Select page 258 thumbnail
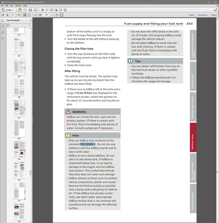The width and height of the screenshot is (219, 223). pos(19,46)
